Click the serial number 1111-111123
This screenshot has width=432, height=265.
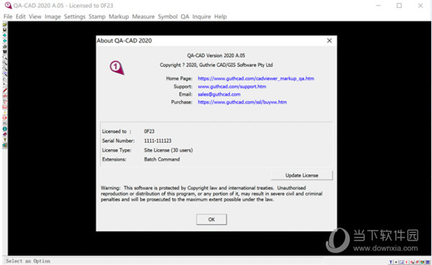tap(158, 141)
